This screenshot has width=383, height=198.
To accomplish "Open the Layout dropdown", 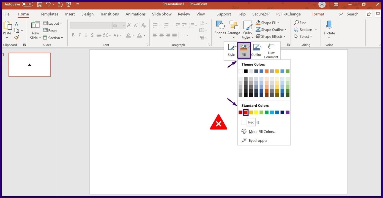I will click(x=53, y=23).
